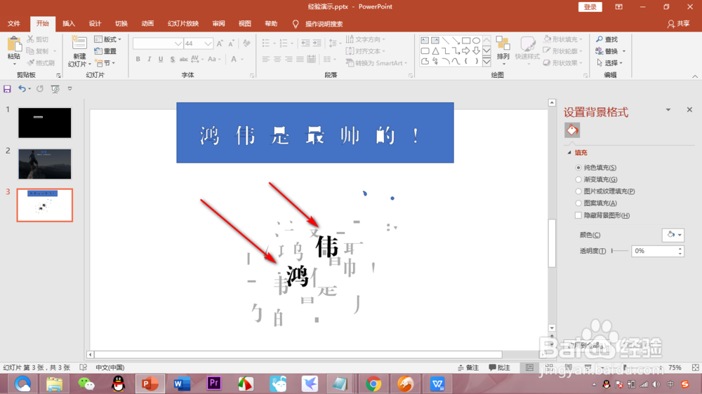Select Pattern fill (图案填充) option
This screenshot has height=394, width=702.
[x=596, y=203]
